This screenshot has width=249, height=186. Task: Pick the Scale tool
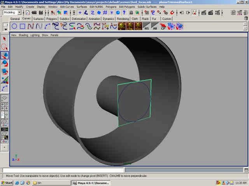pyautogui.click(x=5, y=72)
